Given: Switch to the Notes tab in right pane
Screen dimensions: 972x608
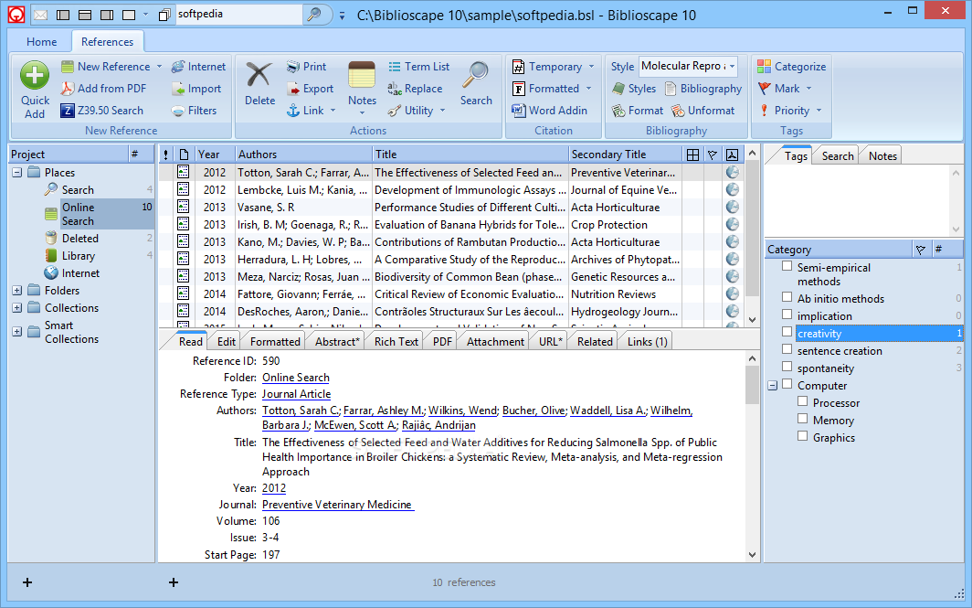Looking at the screenshot, I should click(x=882, y=155).
